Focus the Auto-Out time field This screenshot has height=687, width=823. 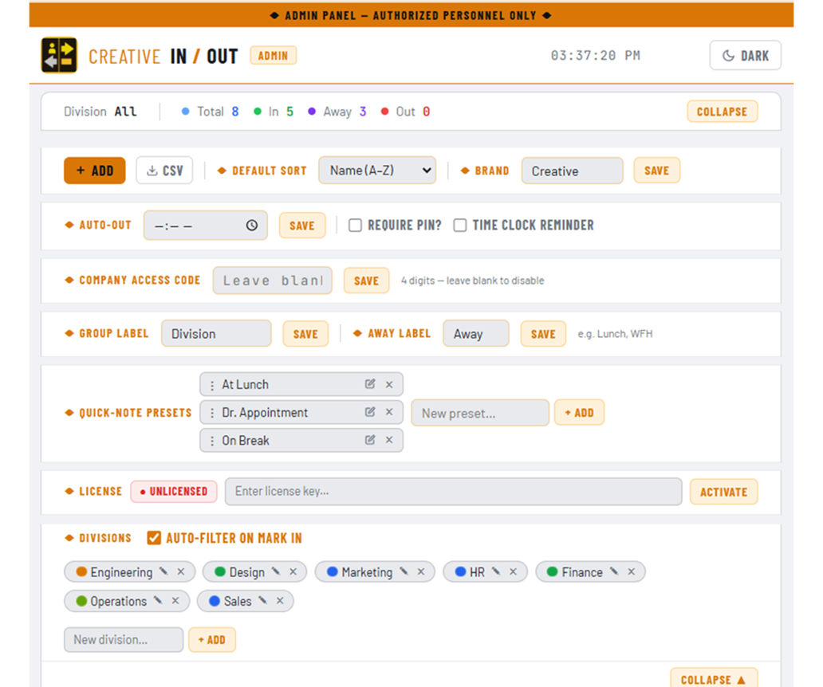205,225
